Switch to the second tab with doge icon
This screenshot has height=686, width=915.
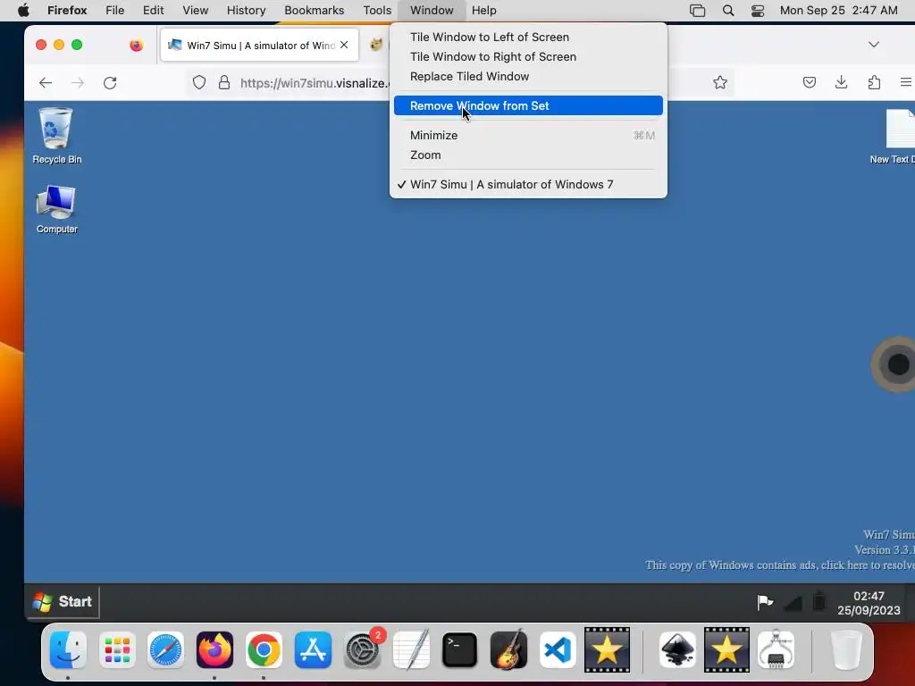tap(376, 45)
